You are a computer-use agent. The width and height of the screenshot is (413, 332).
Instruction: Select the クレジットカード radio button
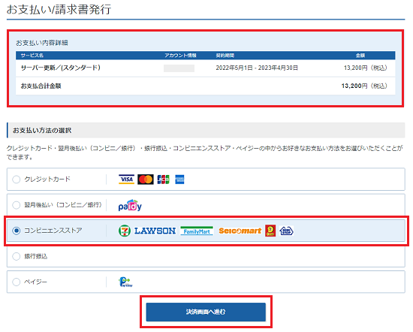point(17,180)
